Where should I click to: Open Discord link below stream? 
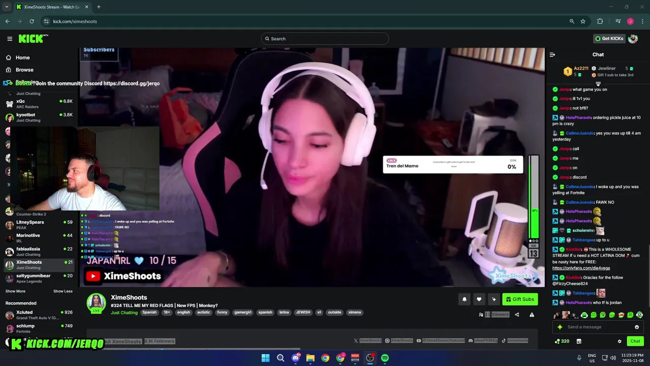[x=483, y=341]
